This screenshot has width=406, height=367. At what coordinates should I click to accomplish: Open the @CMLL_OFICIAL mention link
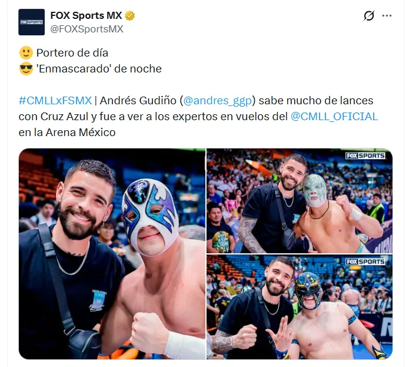334,117
